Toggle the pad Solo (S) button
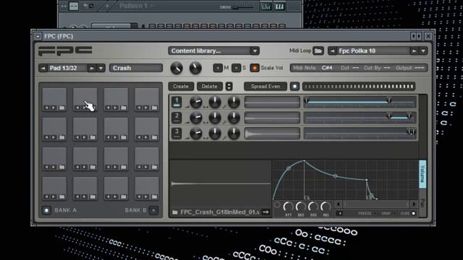Screen dimensions: 463x260 [x=237, y=68]
